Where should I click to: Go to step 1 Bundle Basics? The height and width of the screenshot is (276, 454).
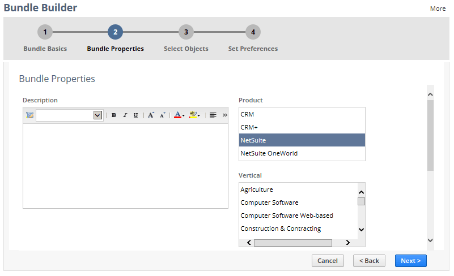[x=45, y=32]
